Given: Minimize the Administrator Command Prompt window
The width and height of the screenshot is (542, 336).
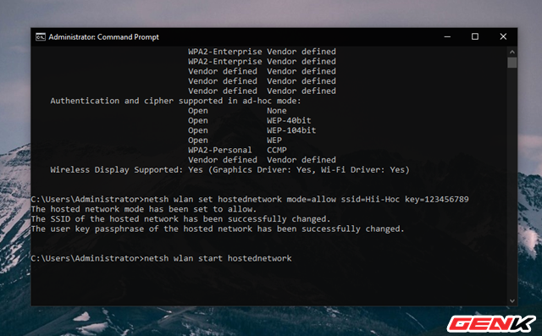Looking at the screenshot, I should [447, 36].
